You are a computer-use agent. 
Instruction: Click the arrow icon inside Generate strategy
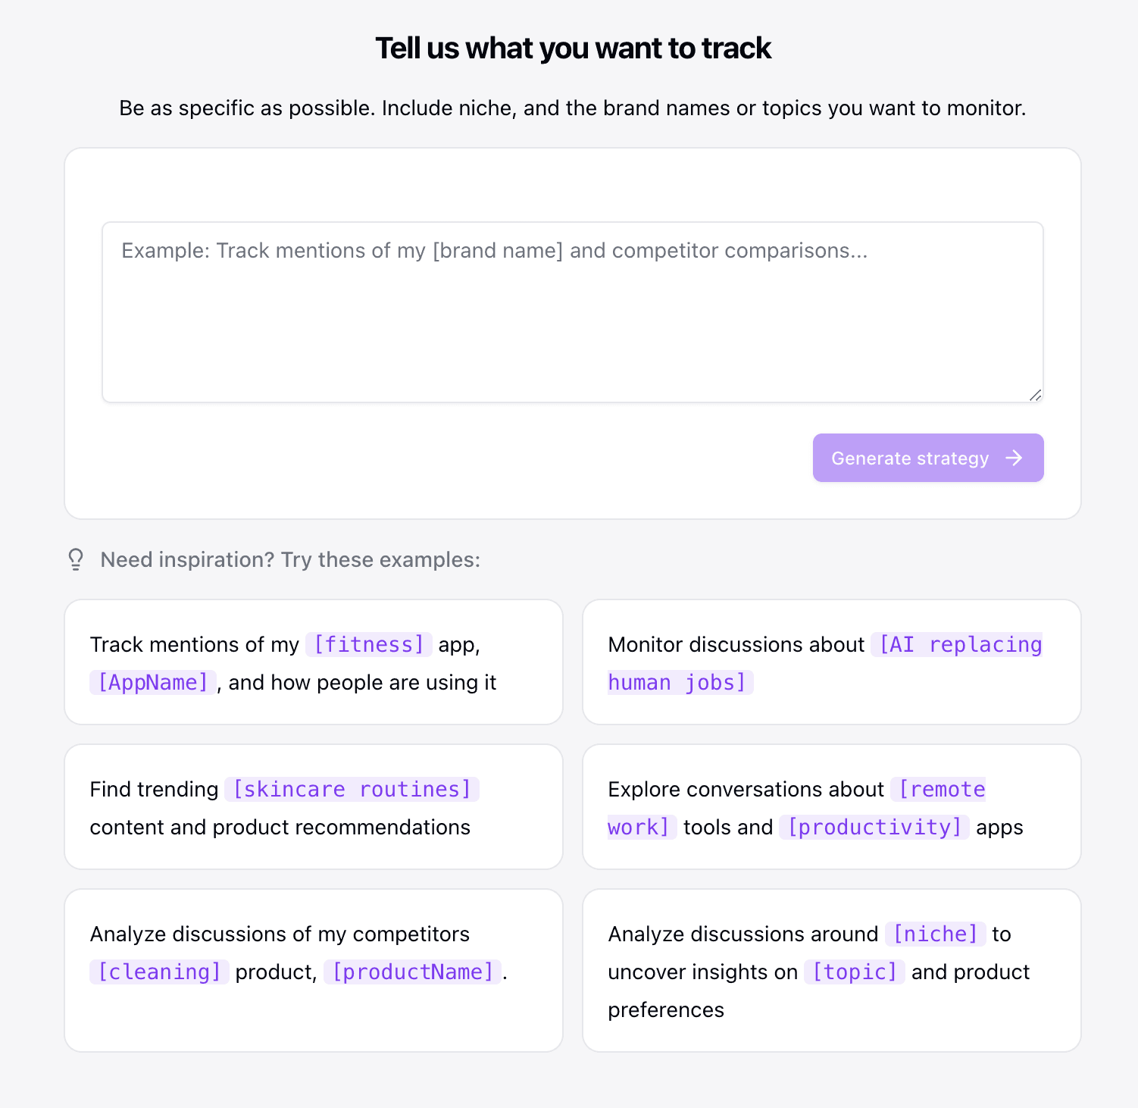(x=1015, y=458)
